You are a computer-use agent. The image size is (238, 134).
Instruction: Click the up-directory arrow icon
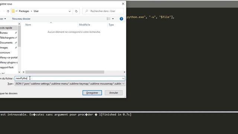[8, 11]
